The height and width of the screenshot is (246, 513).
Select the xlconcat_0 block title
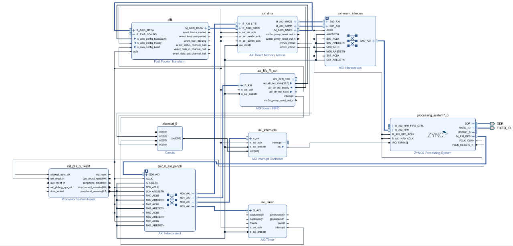(x=170, y=124)
